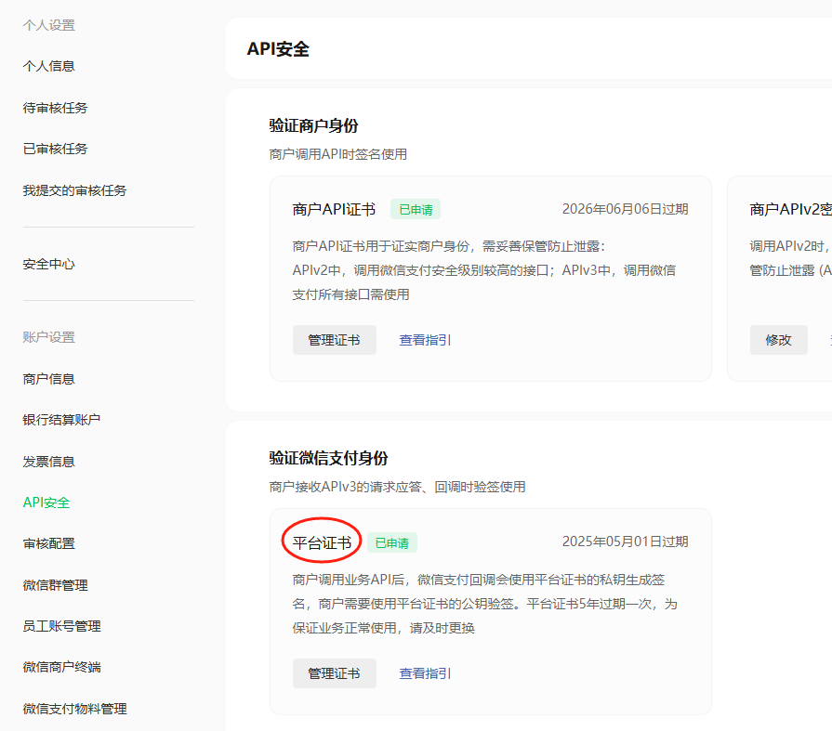Select the highlighted API安全 menu item

pos(46,503)
